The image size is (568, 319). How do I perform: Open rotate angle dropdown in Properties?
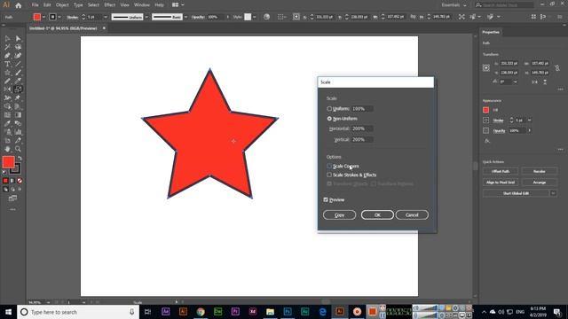click(x=515, y=82)
